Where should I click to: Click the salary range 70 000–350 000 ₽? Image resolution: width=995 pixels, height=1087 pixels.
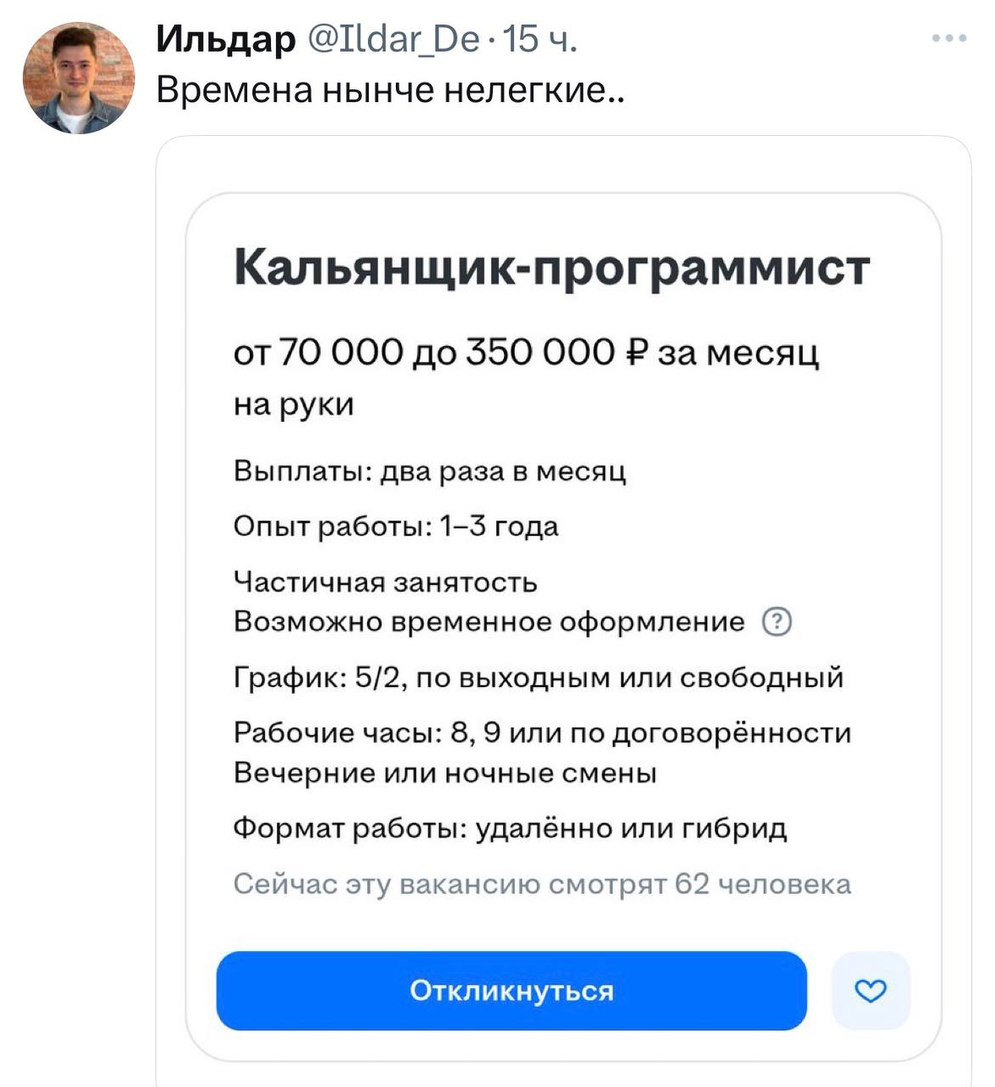(526, 352)
